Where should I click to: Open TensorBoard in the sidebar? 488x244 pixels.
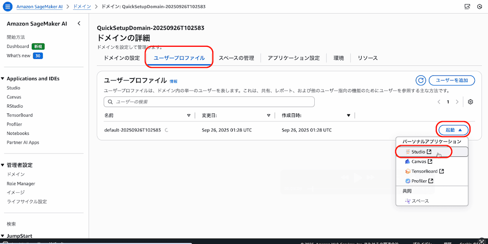[20, 115]
